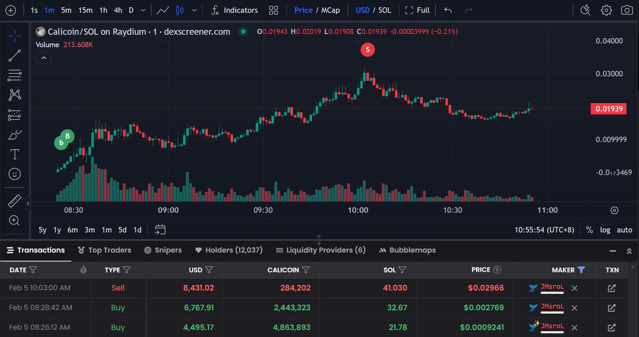Screen dimensions: 639x337
Task: Select the 4h timeframe
Action: pos(118,10)
